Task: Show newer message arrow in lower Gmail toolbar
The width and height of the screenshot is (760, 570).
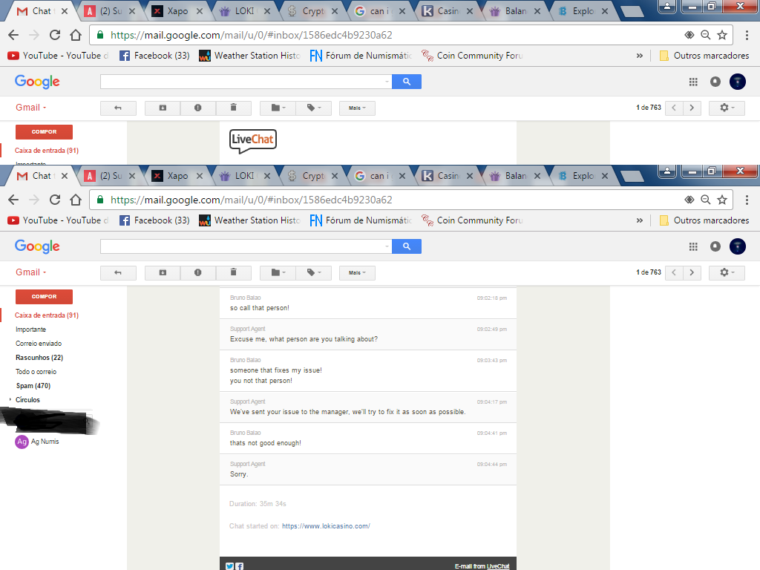Action: coord(674,272)
